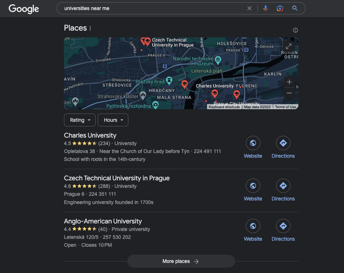Screen dimensions: 344x273
Task: Open the Anglo-American University listing title
Action: 103,221
